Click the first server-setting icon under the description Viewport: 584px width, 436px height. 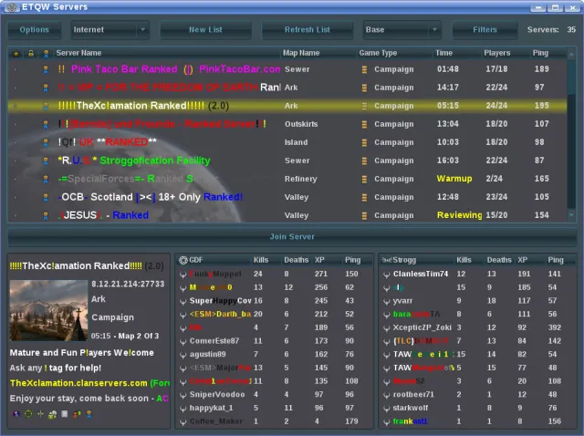(15, 413)
